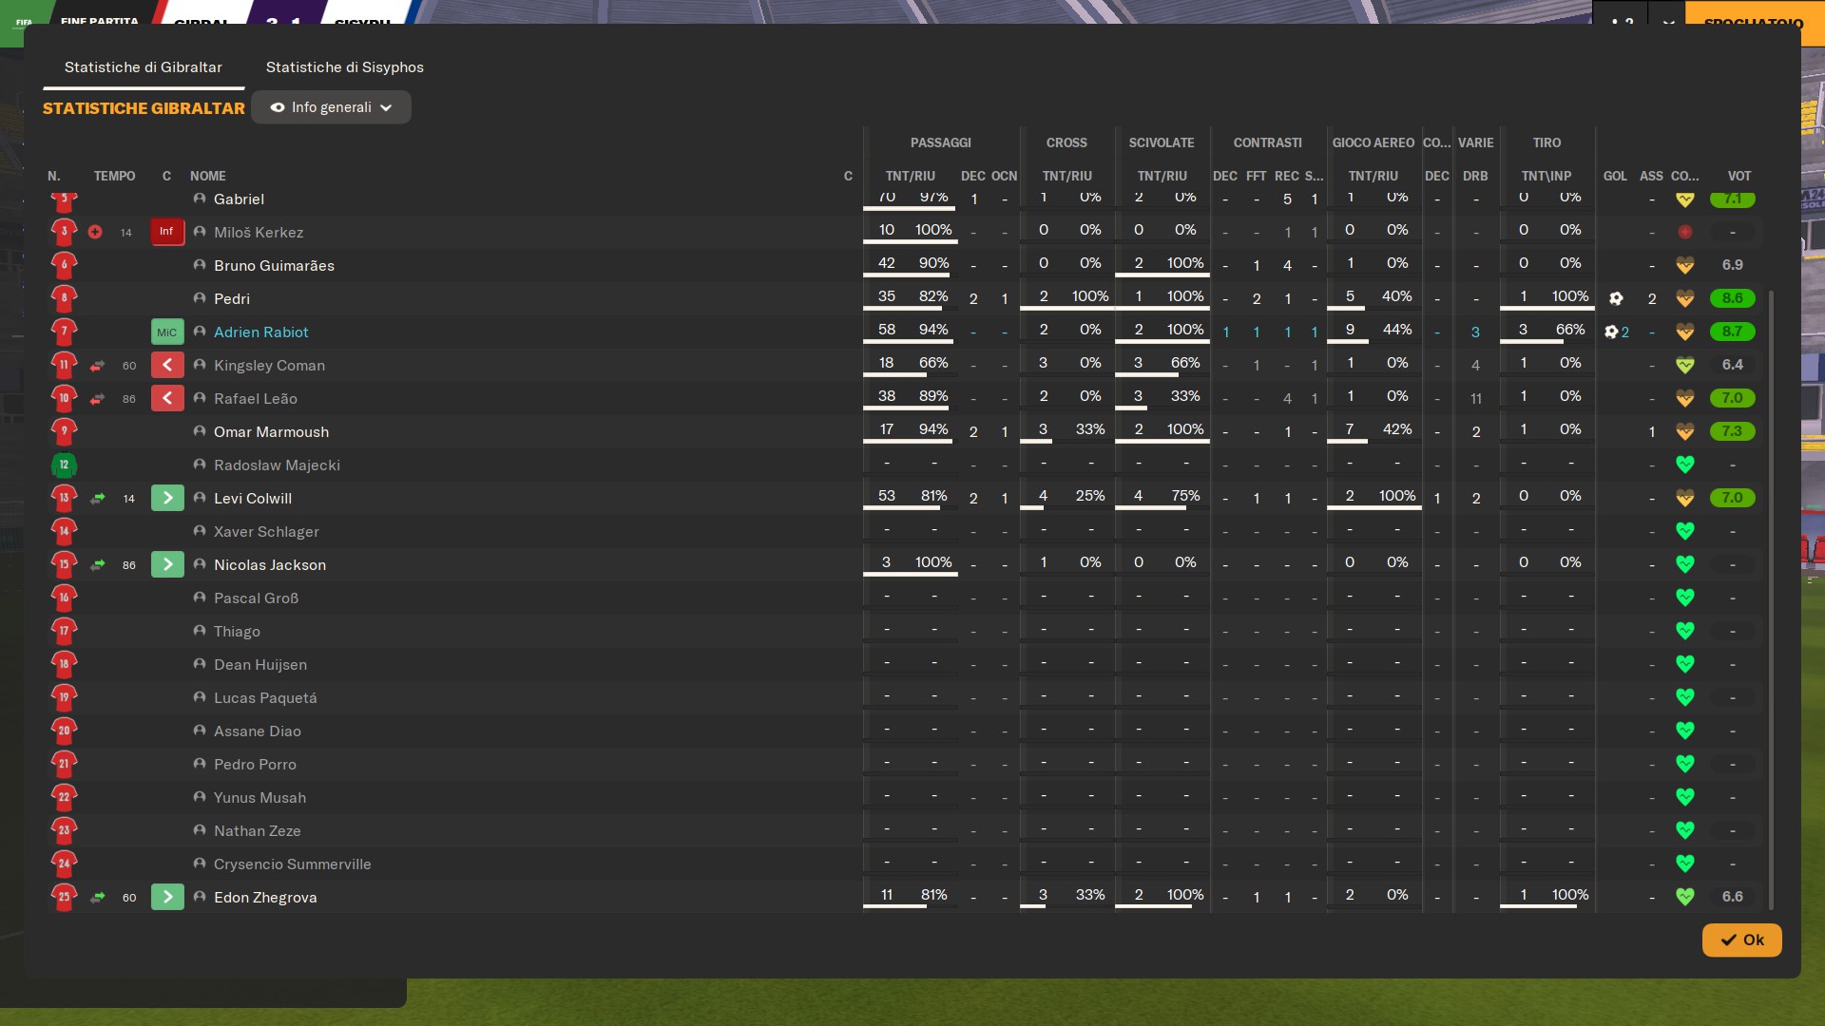Viewport: 1825px width, 1026px height.
Task: Confirm with the Ok button
Action: coord(1741,940)
